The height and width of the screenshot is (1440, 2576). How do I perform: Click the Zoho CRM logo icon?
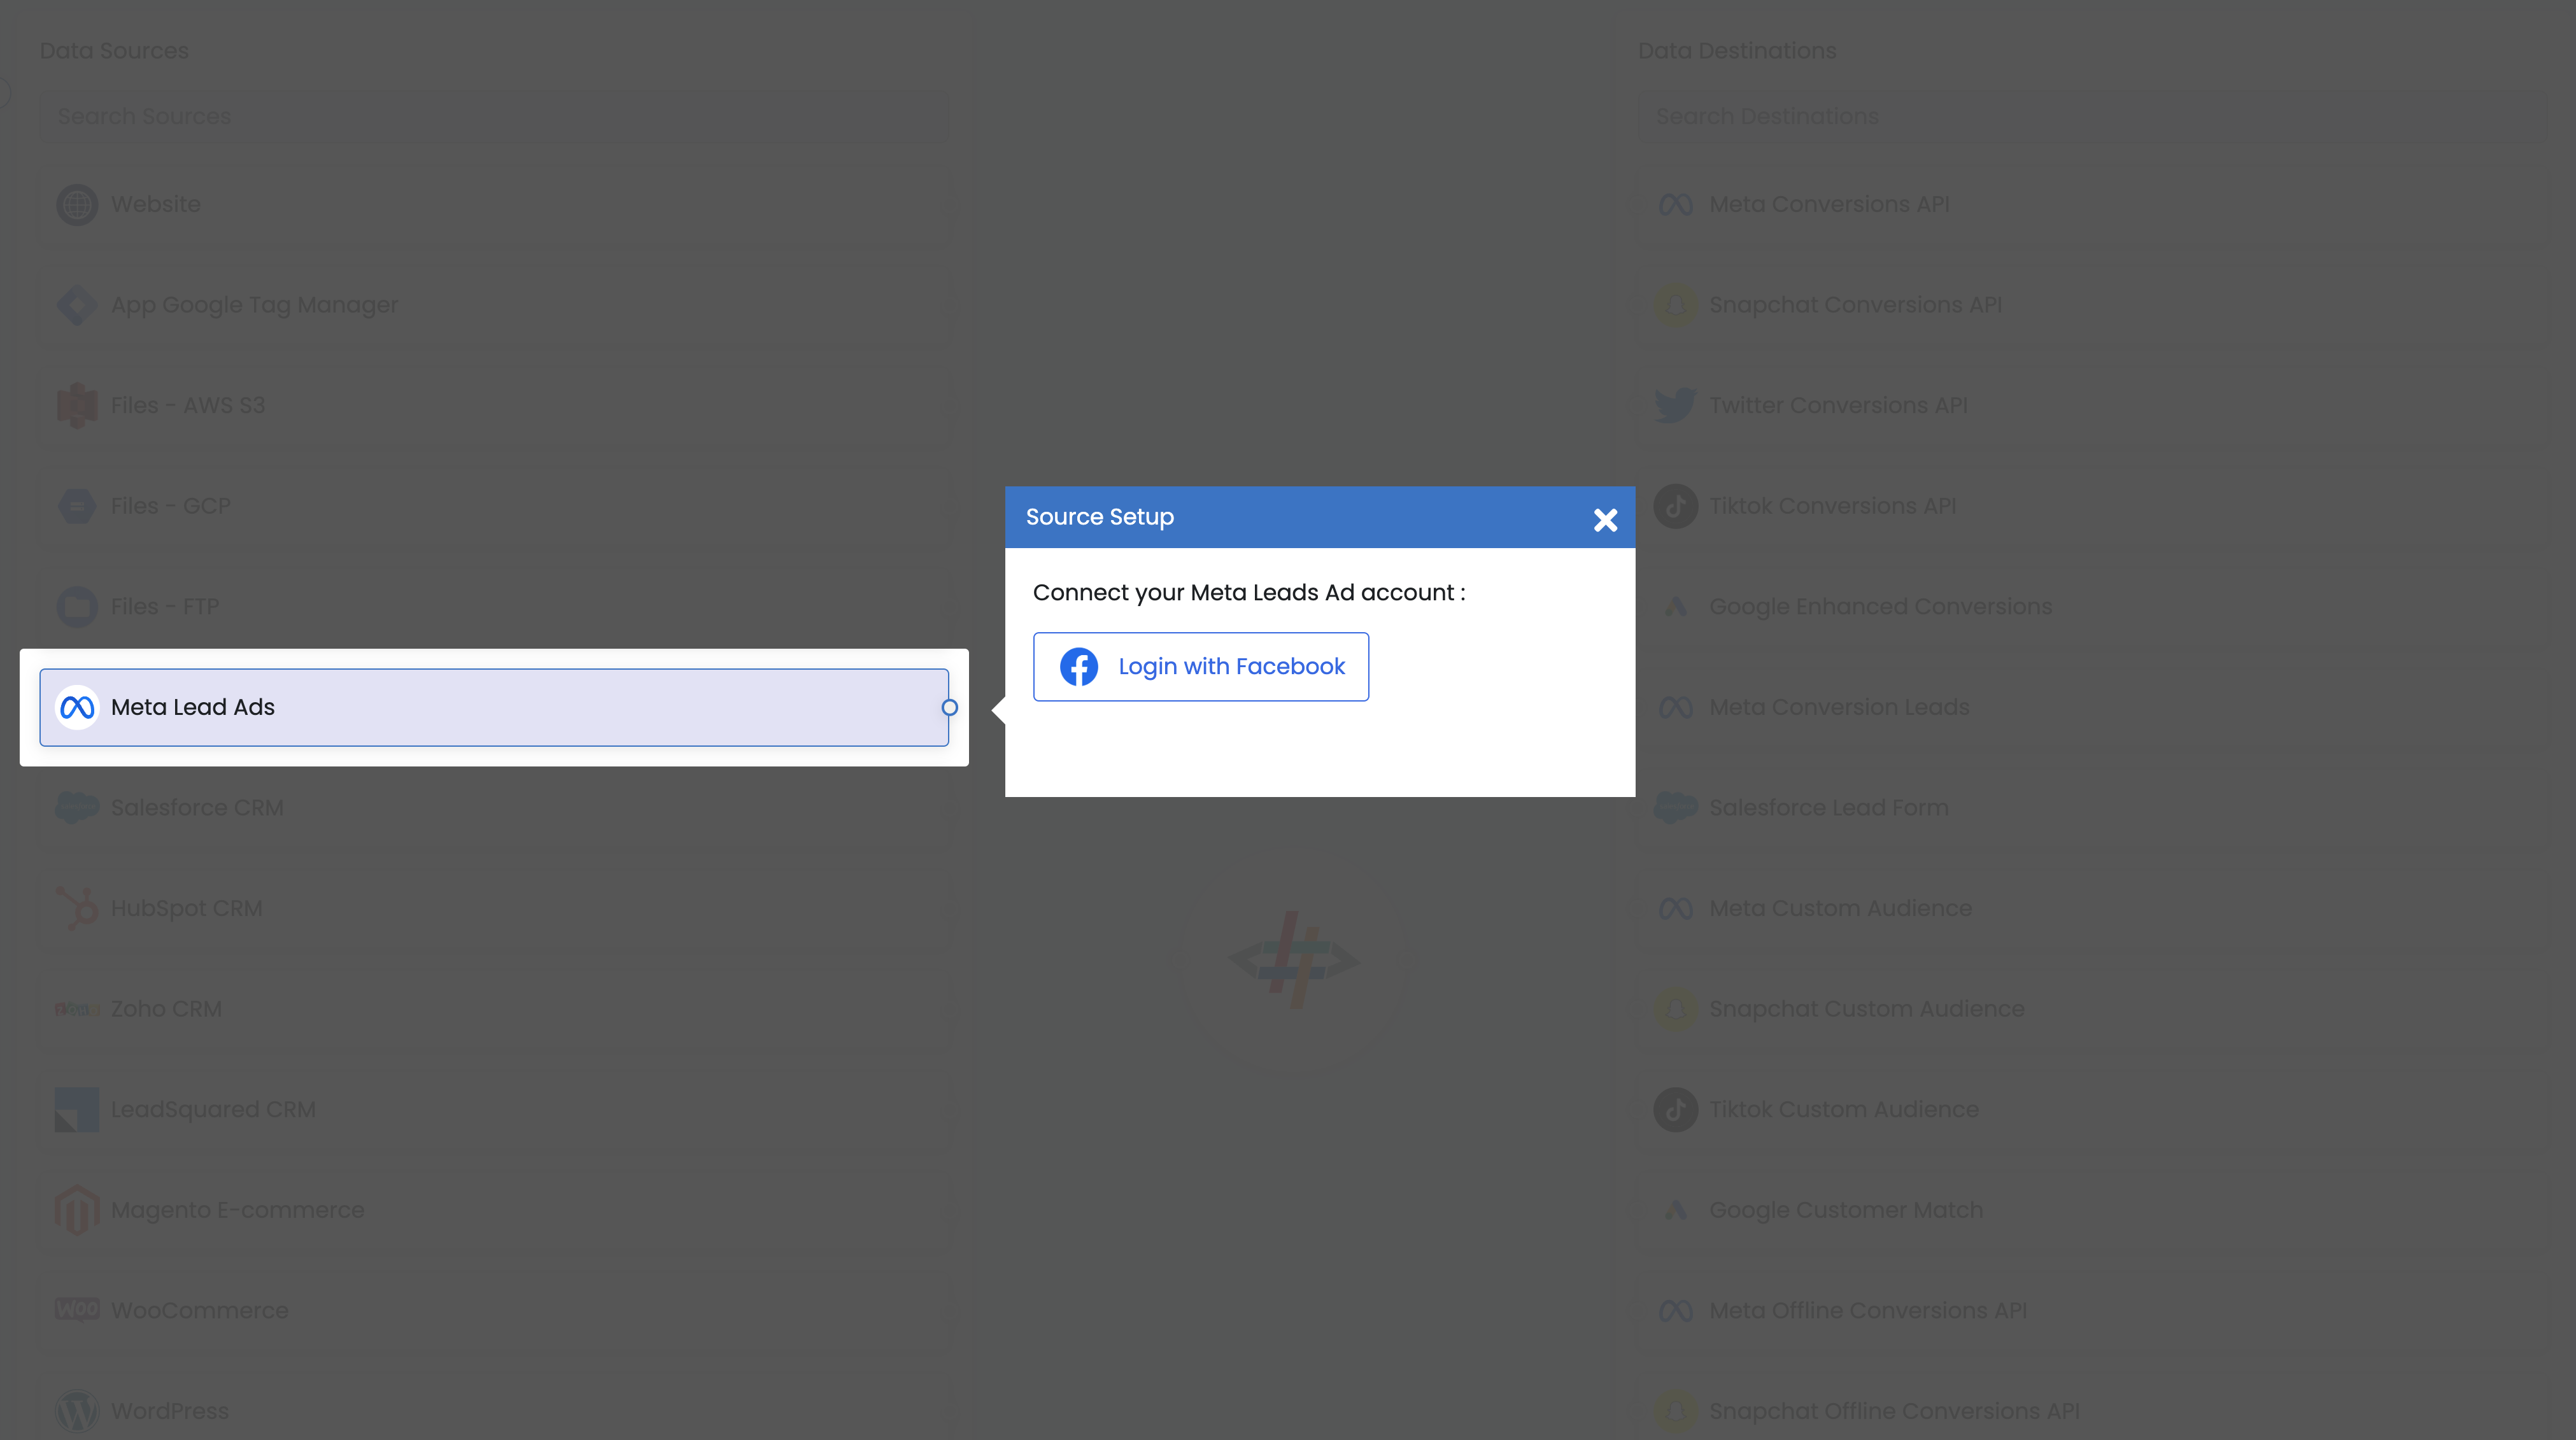tap(77, 1009)
